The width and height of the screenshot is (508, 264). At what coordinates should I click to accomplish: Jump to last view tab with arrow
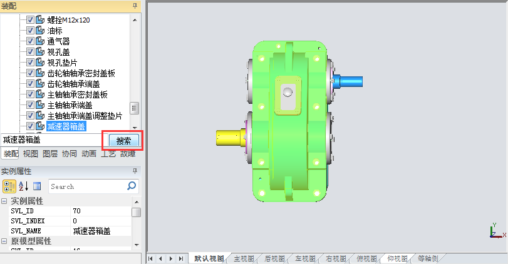(x=181, y=258)
